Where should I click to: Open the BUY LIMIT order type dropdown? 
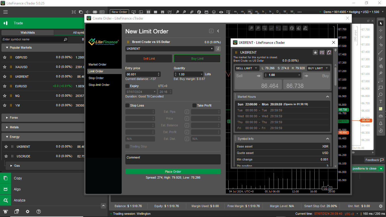pyautogui.click(x=318, y=68)
